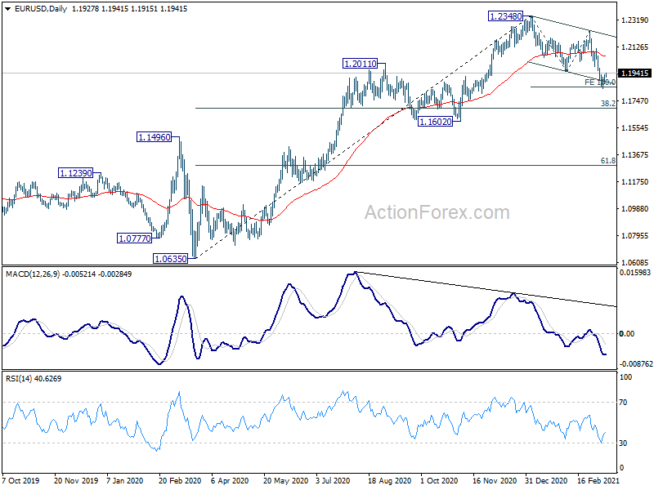Click the RSI 30 level axis value
654x490 pixels.
click(623, 443)
